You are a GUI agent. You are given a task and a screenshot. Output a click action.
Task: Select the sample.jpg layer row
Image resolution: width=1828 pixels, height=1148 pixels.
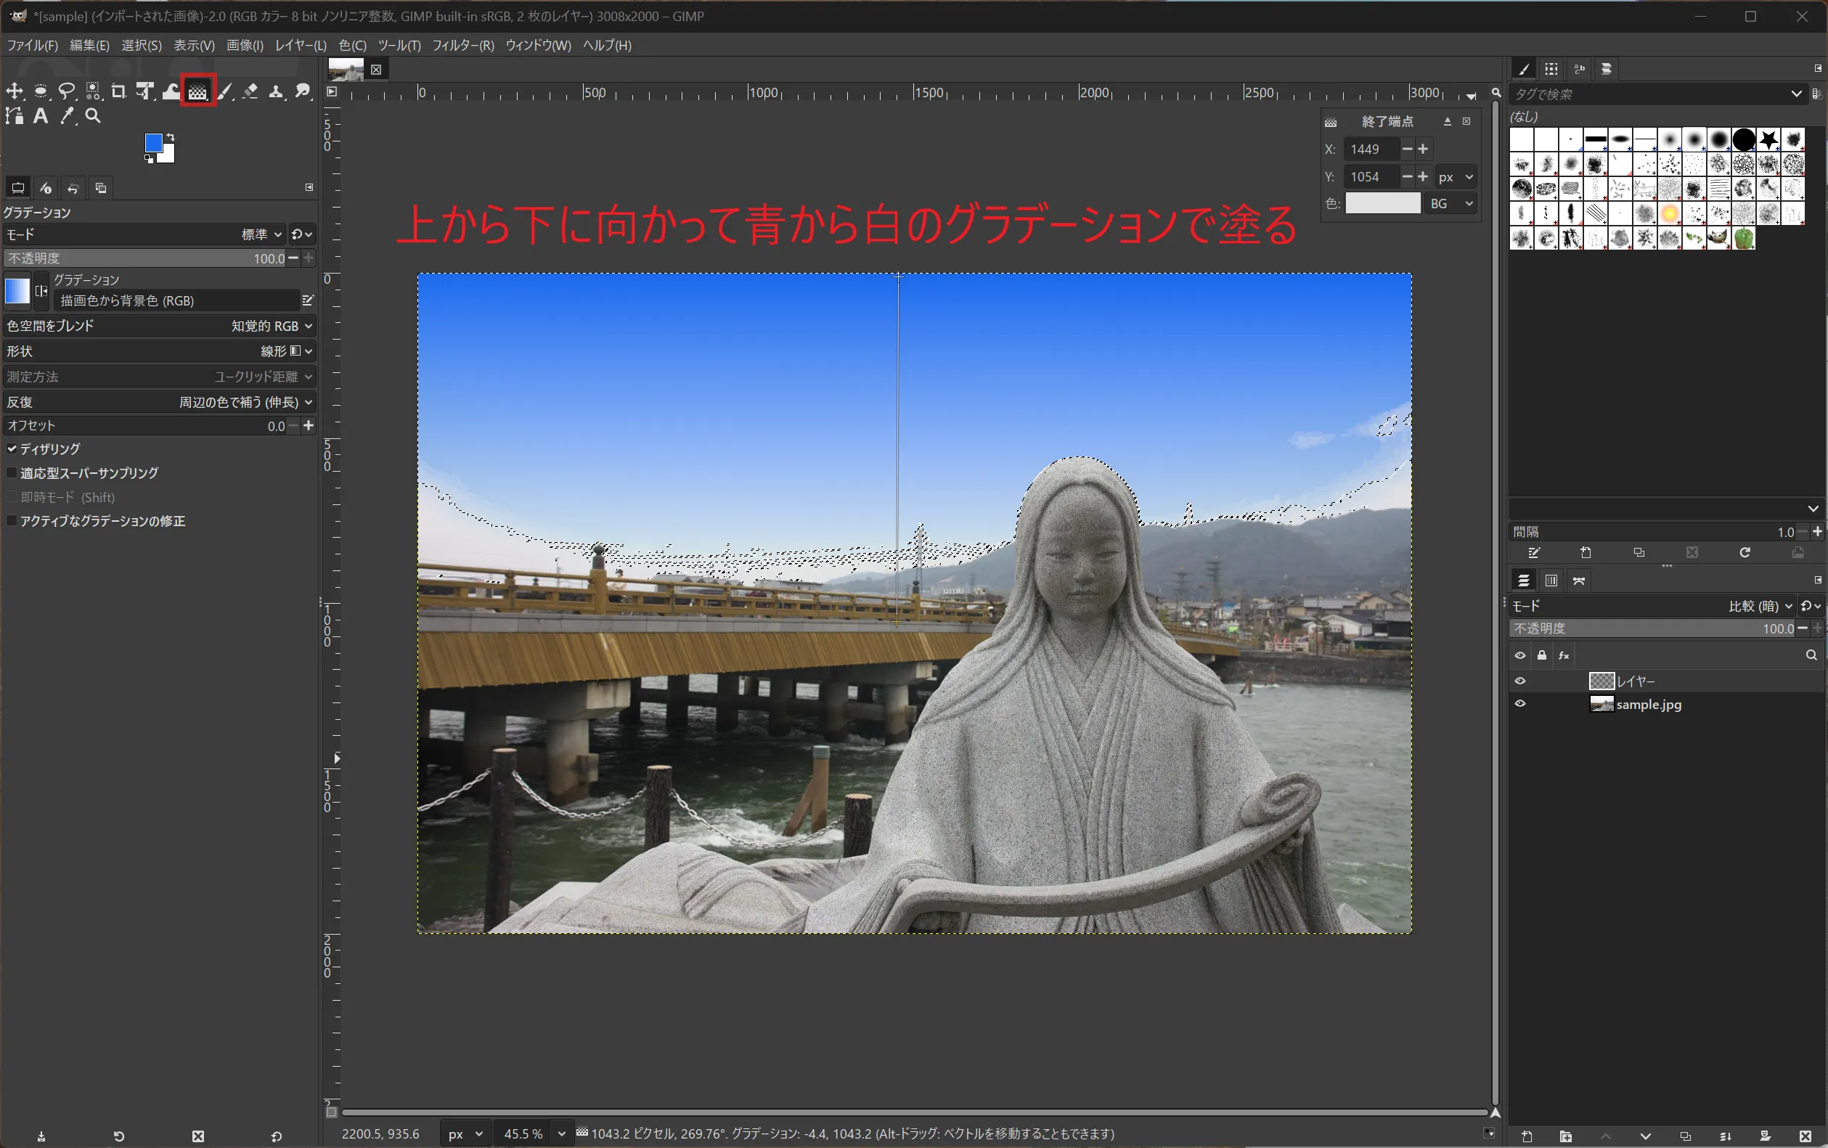1666,704
